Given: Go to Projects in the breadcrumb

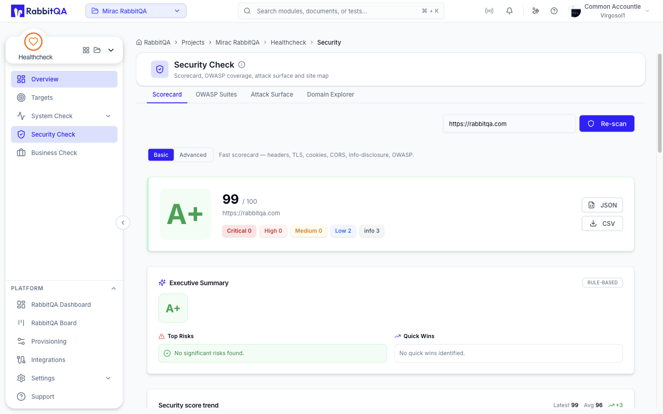Looking at the screenshot, I should point(193,42).
